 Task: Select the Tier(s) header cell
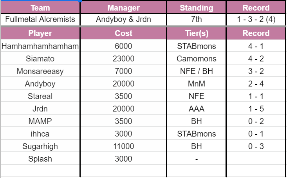[x=197, y=33]
